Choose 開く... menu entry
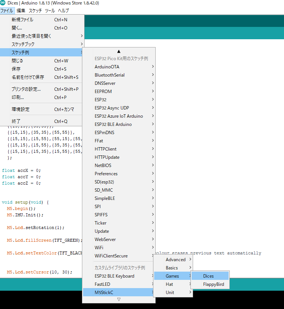Viewport: 284px width, 309px height. coord(41,28)
